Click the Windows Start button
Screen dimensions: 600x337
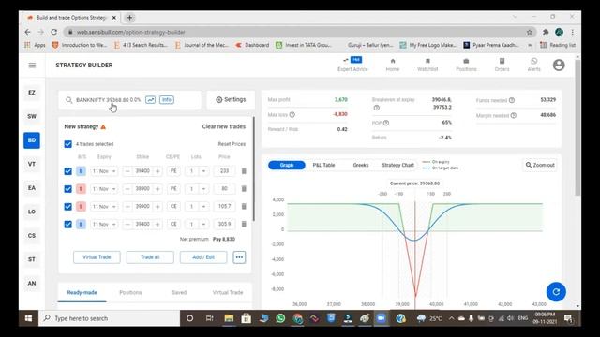click(28, 318)
